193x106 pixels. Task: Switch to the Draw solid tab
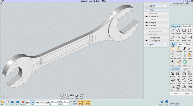point(187,26)
